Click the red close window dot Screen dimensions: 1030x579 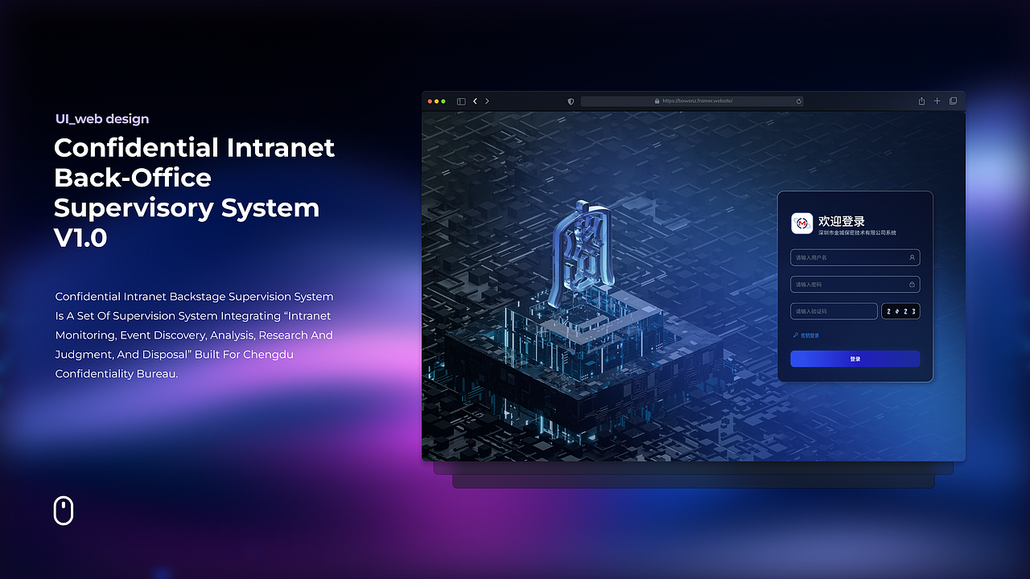430,101
